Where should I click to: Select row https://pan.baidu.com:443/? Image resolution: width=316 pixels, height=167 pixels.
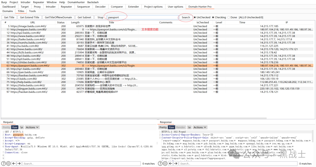pos(157,72)
